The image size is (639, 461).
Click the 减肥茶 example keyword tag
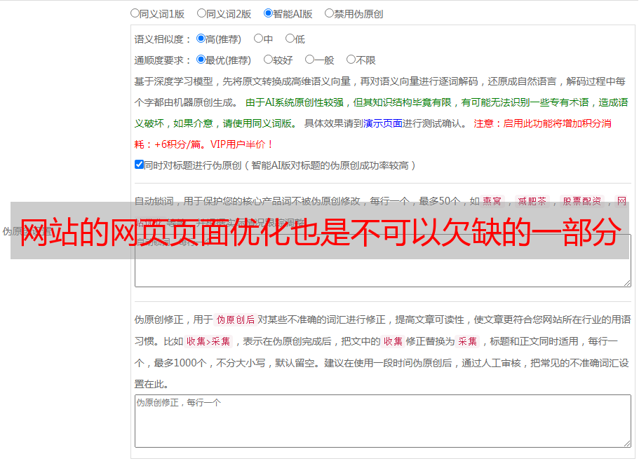(532, 201)
